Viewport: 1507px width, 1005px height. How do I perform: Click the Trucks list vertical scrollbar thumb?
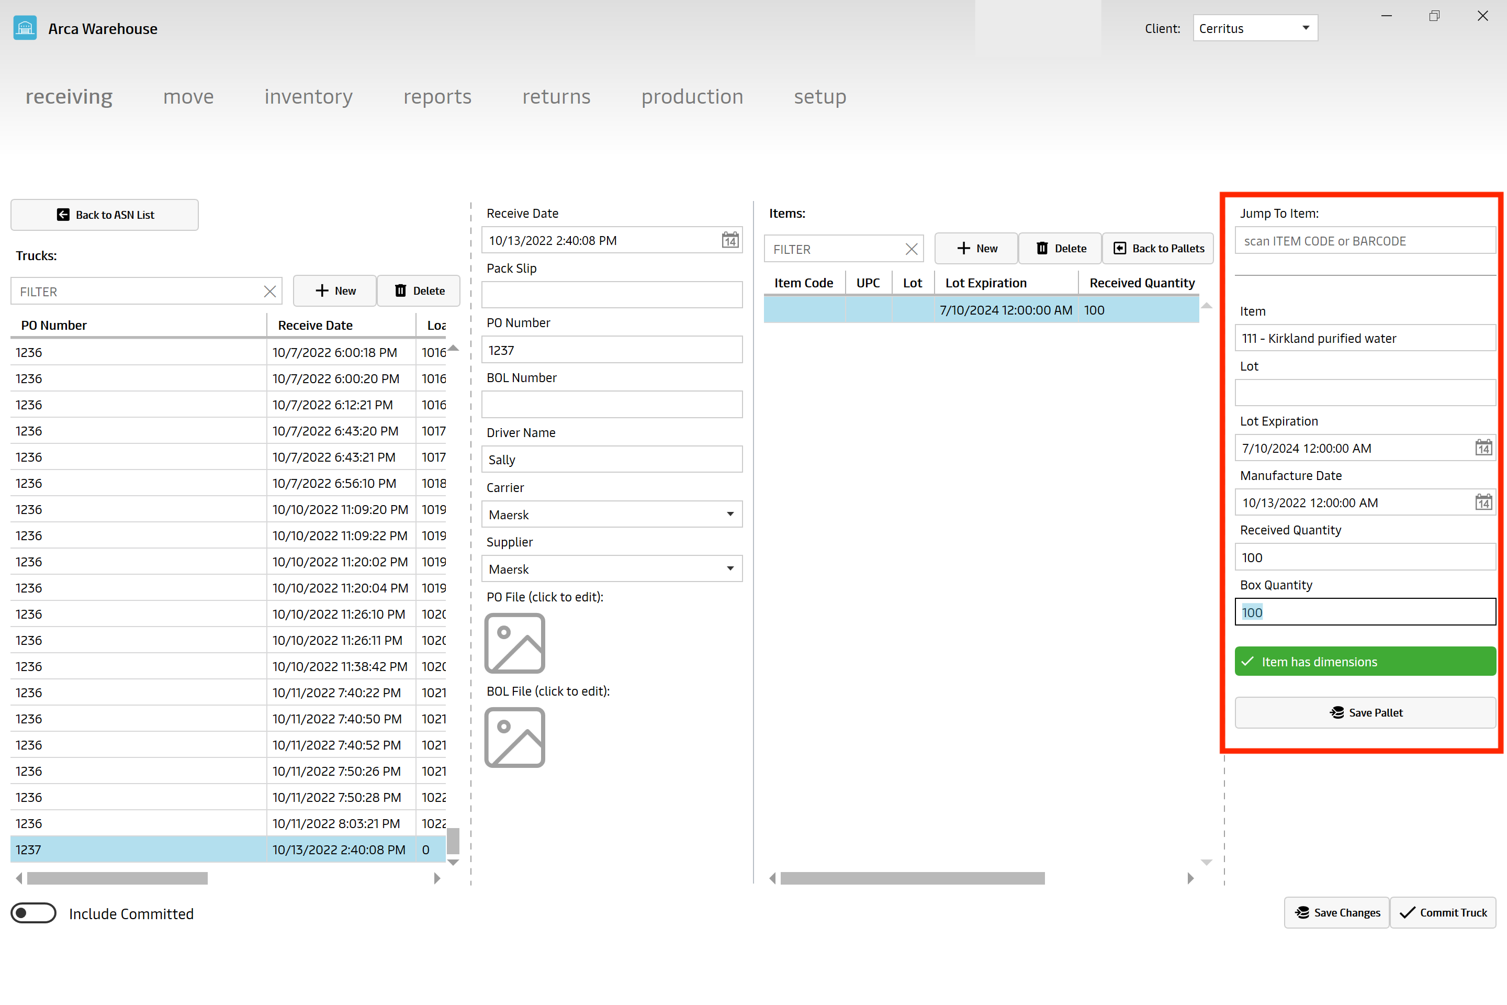(x=453, y=841)
